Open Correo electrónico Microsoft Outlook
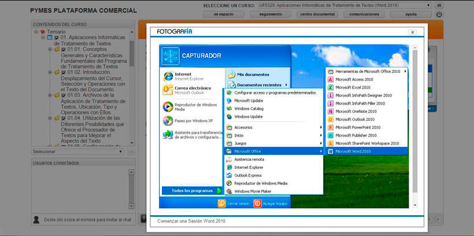 [187, 90]
